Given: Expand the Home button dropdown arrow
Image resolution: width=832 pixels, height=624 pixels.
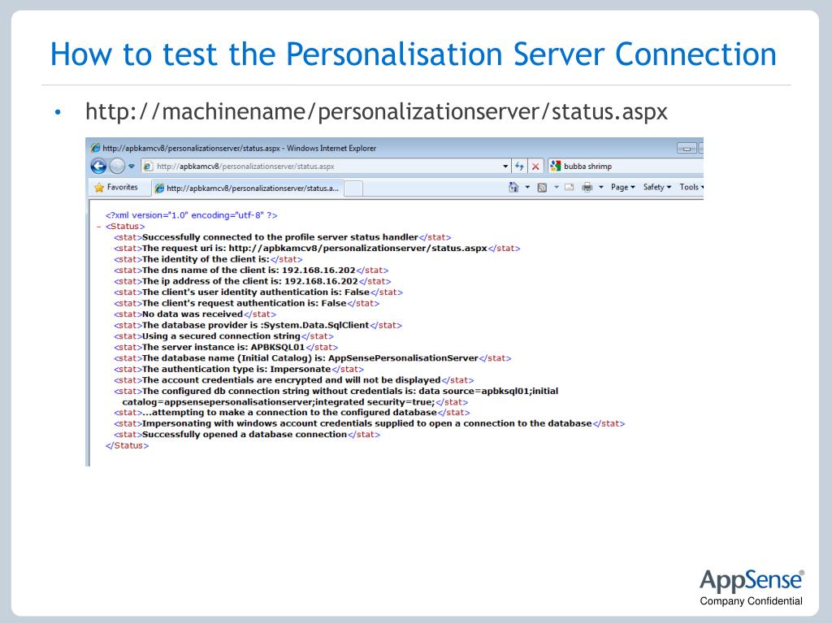Looking at the screenshot, I should coord(527,187).
